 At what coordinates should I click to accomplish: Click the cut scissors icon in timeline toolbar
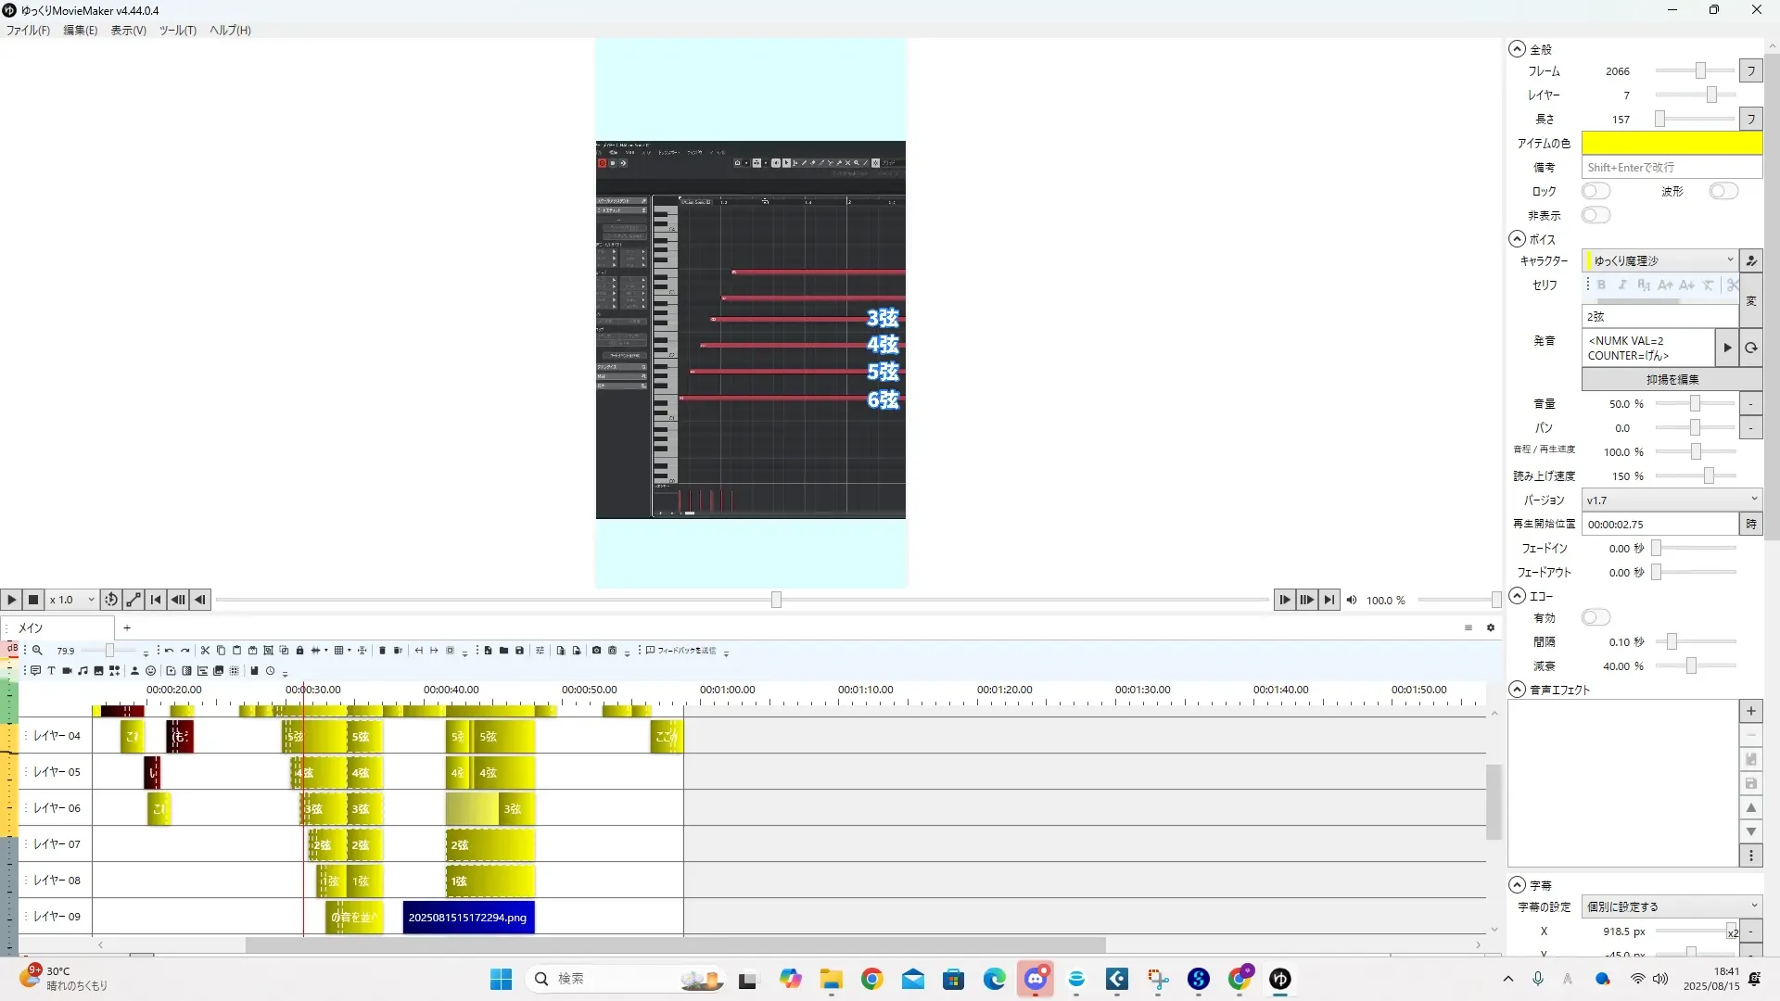(205, 651)
